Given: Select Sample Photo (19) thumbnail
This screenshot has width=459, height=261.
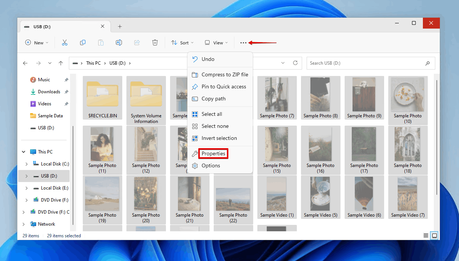Looking at the screenshot, I should point(102,199).
